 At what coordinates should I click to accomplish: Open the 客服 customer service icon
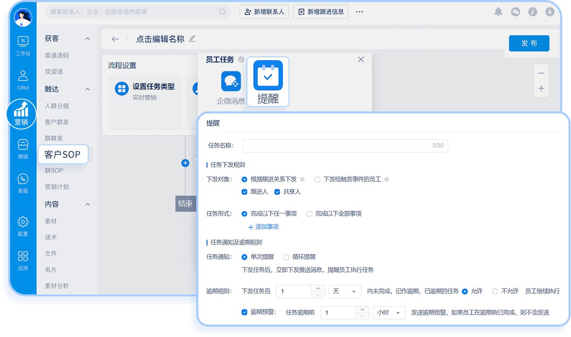click(23, 181)
